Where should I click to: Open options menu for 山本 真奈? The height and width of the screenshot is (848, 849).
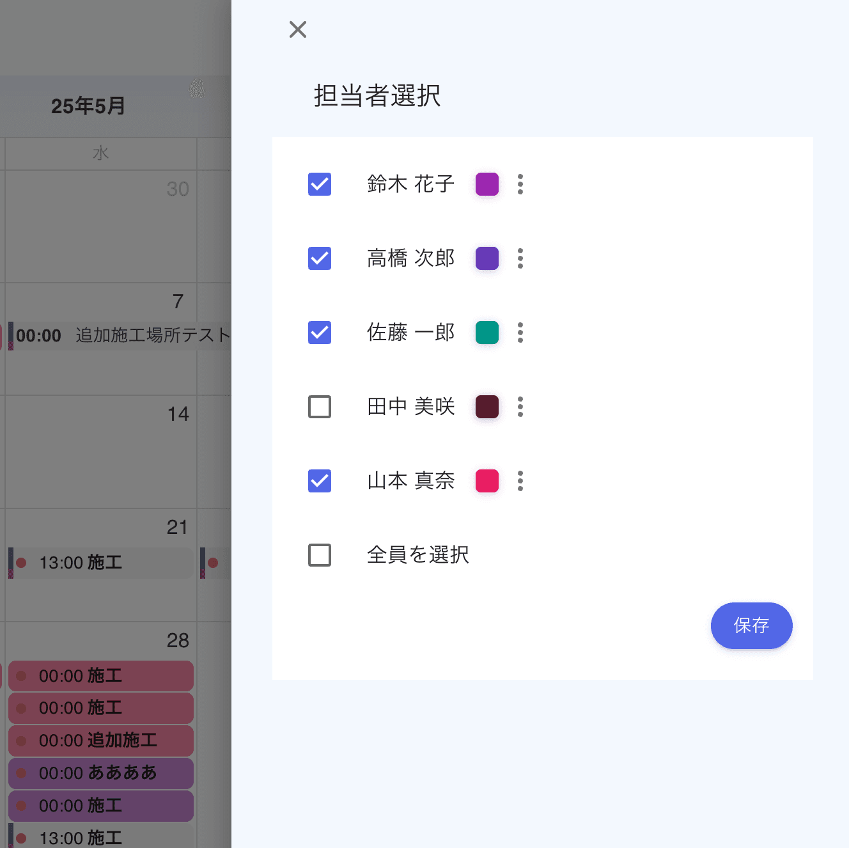520,481
